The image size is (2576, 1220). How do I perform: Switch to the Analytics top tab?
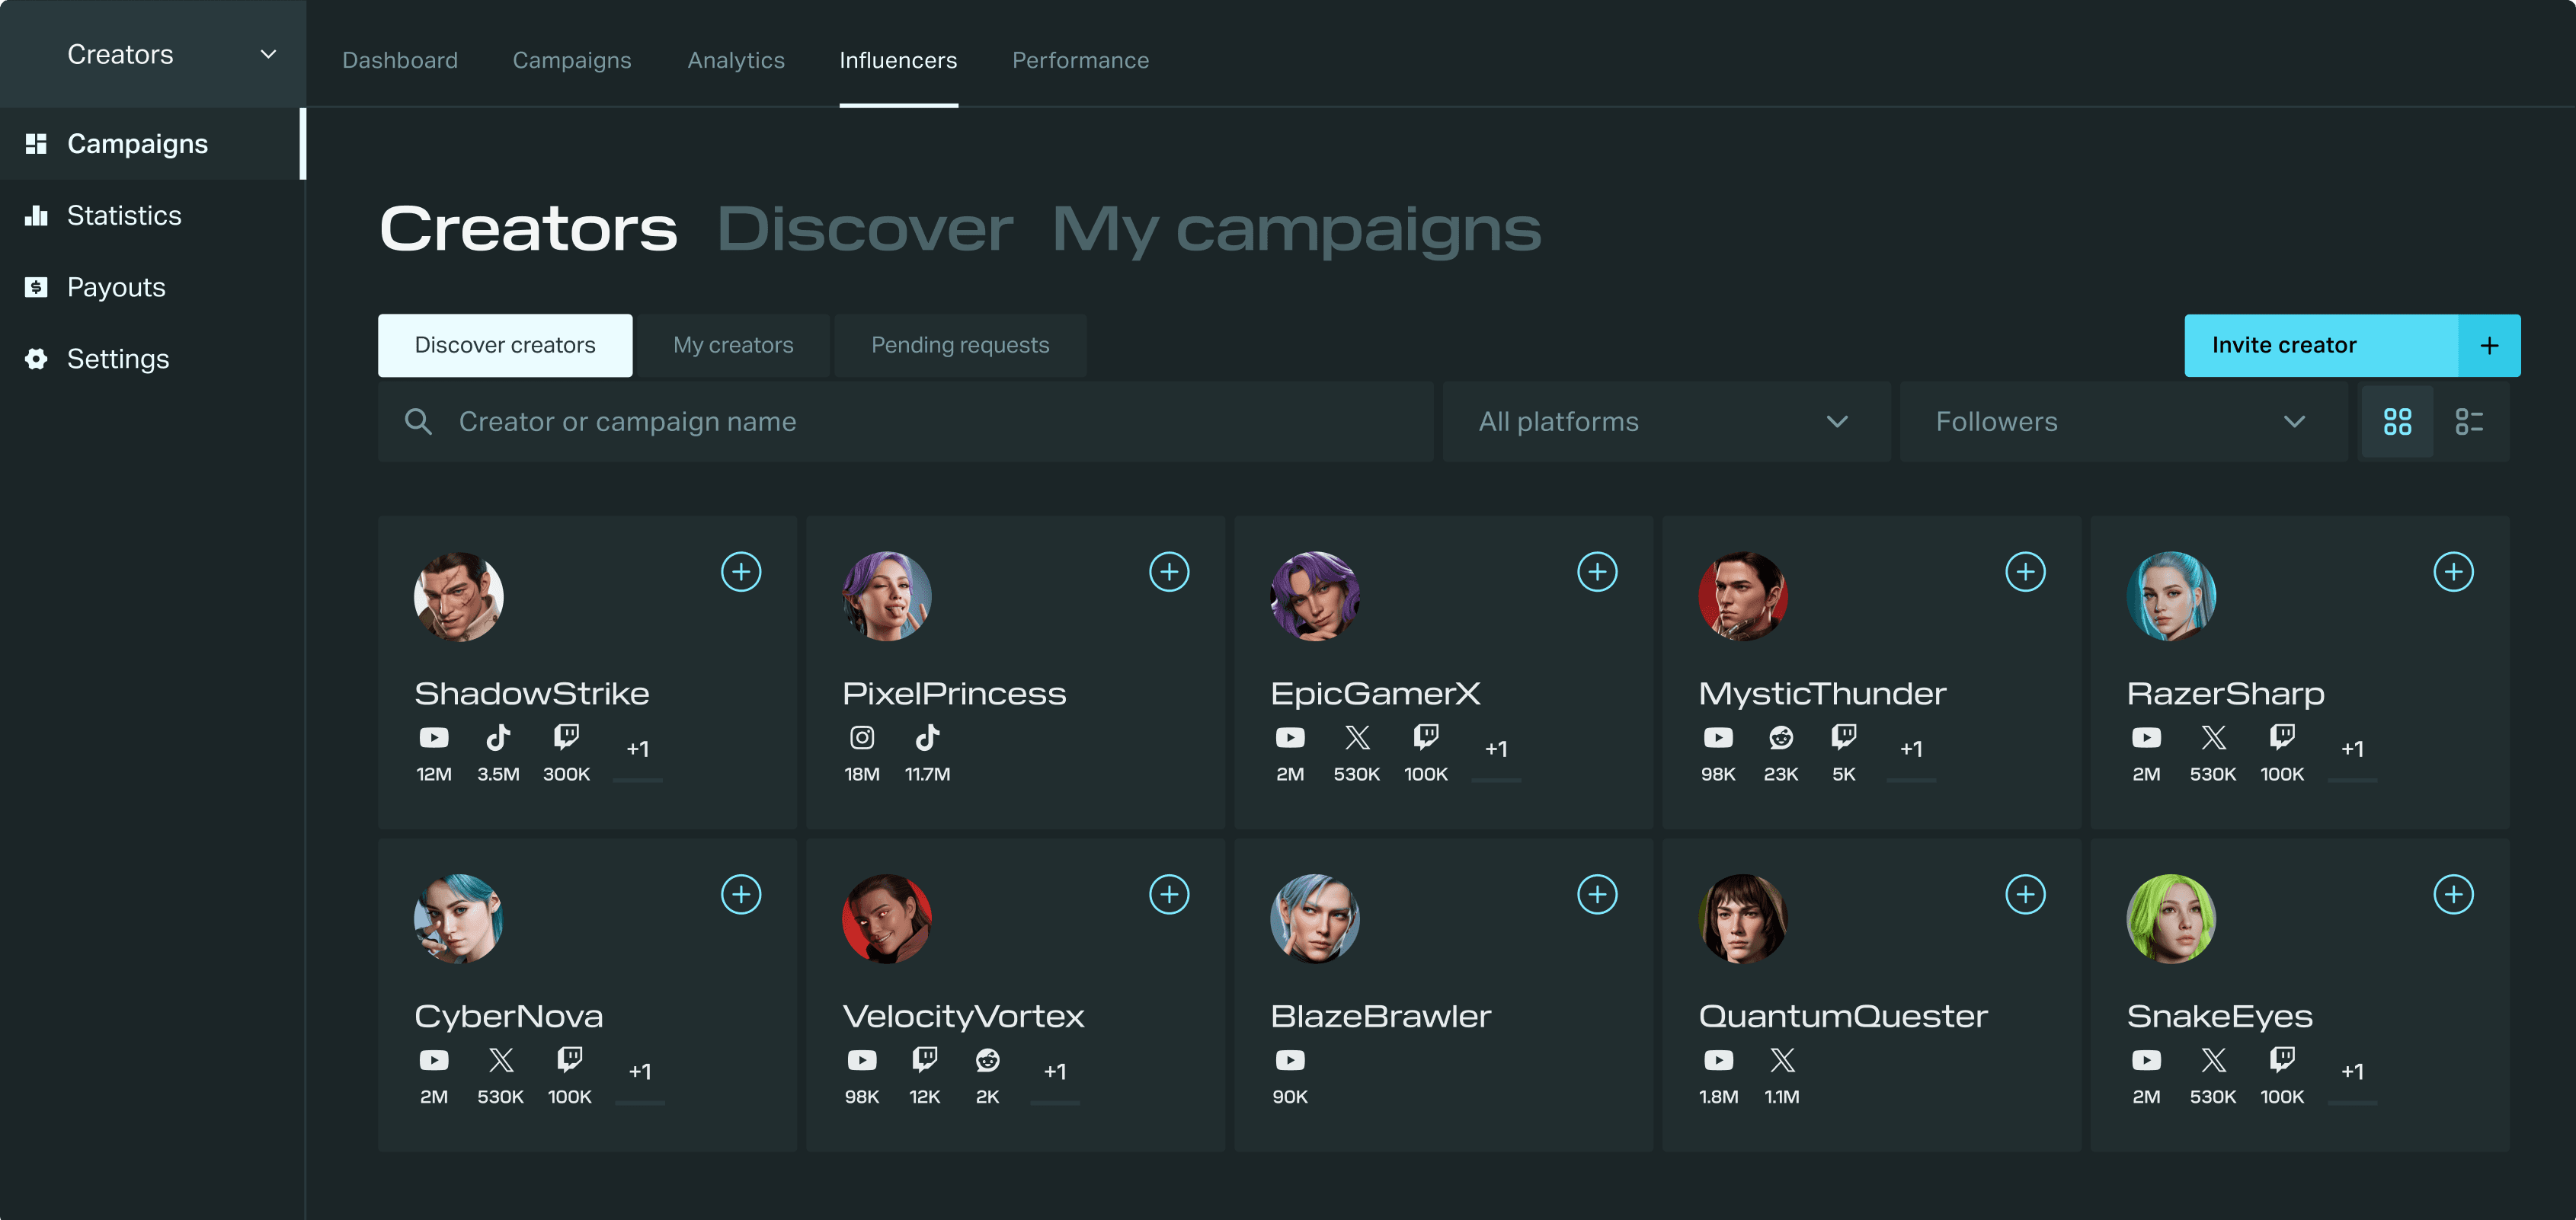tap(736, 60)
